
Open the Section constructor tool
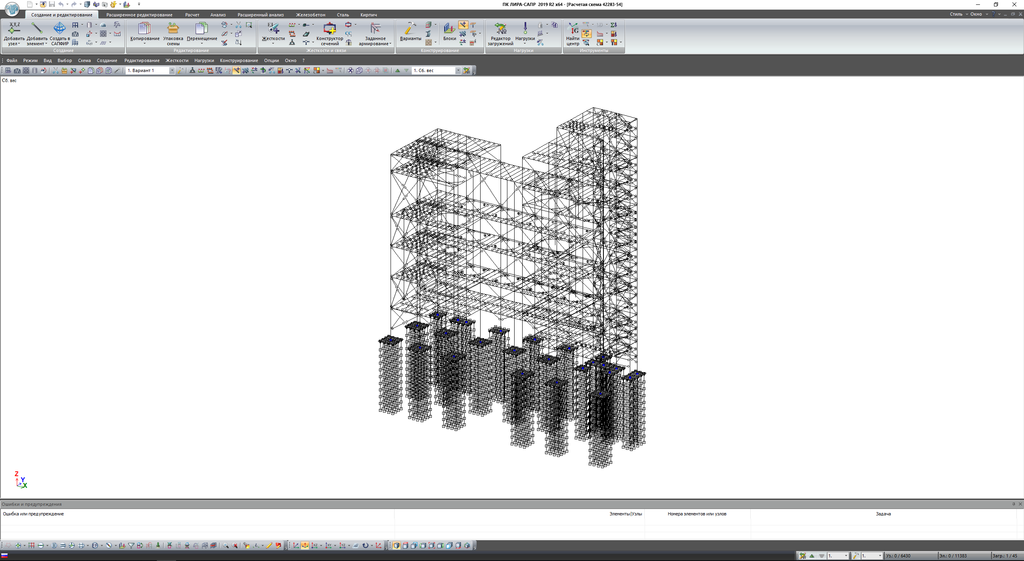pos(330,29)
